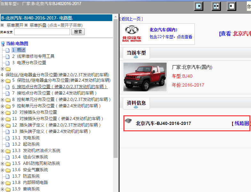This screenshot has height=192, width=251.
Task: Click folder icon of item 5 保险丝/继电器盒
Action: click(8, 81)
